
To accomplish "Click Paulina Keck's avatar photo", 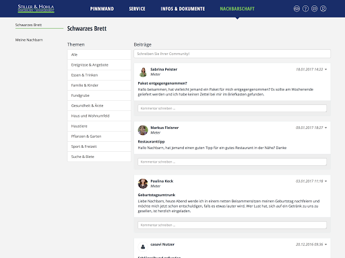I will 143,183.
